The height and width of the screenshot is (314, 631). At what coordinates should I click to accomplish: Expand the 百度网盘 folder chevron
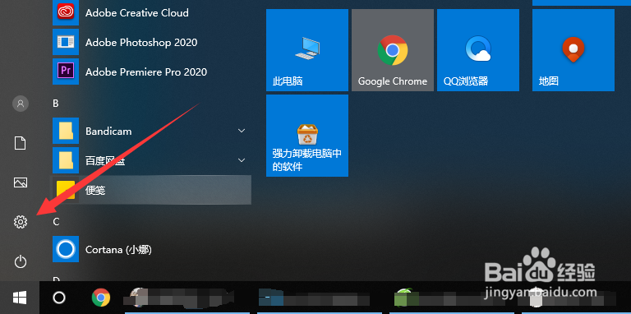(x=242, y=160)
